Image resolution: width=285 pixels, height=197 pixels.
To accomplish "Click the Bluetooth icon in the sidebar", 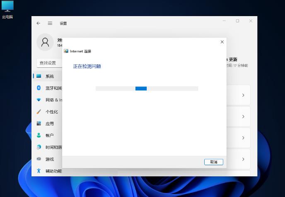I will 39,88.
